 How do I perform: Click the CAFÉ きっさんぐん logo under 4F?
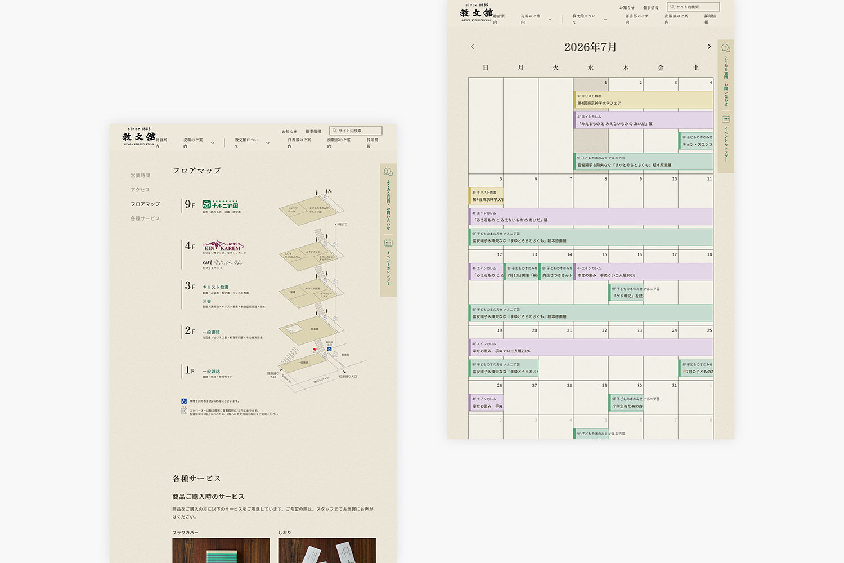click(223, 262)
